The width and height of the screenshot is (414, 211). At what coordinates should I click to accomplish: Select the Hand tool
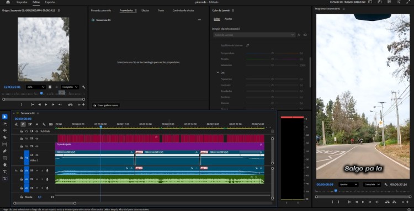(x=5, y=165)
